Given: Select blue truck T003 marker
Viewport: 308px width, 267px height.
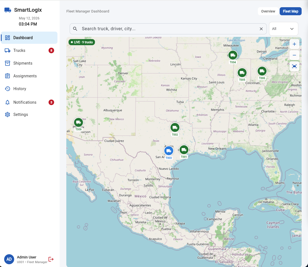Looking at the screenshot, I should tap(169, 151).
